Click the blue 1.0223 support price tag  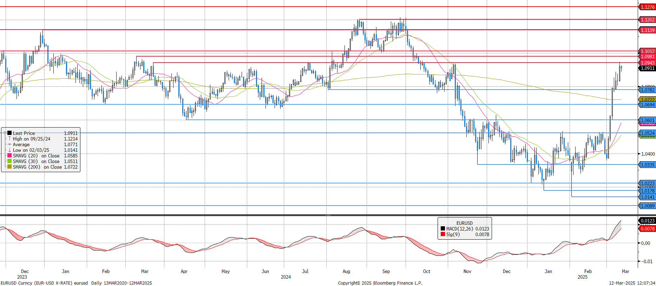pyautogui.click(x=647, y=183)
